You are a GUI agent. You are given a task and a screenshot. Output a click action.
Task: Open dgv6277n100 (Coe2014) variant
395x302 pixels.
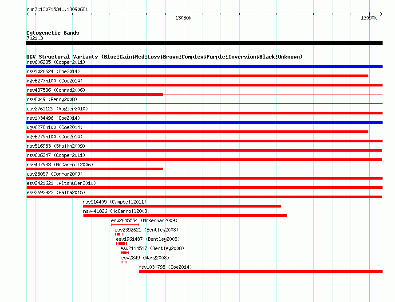tap(55, 81)
